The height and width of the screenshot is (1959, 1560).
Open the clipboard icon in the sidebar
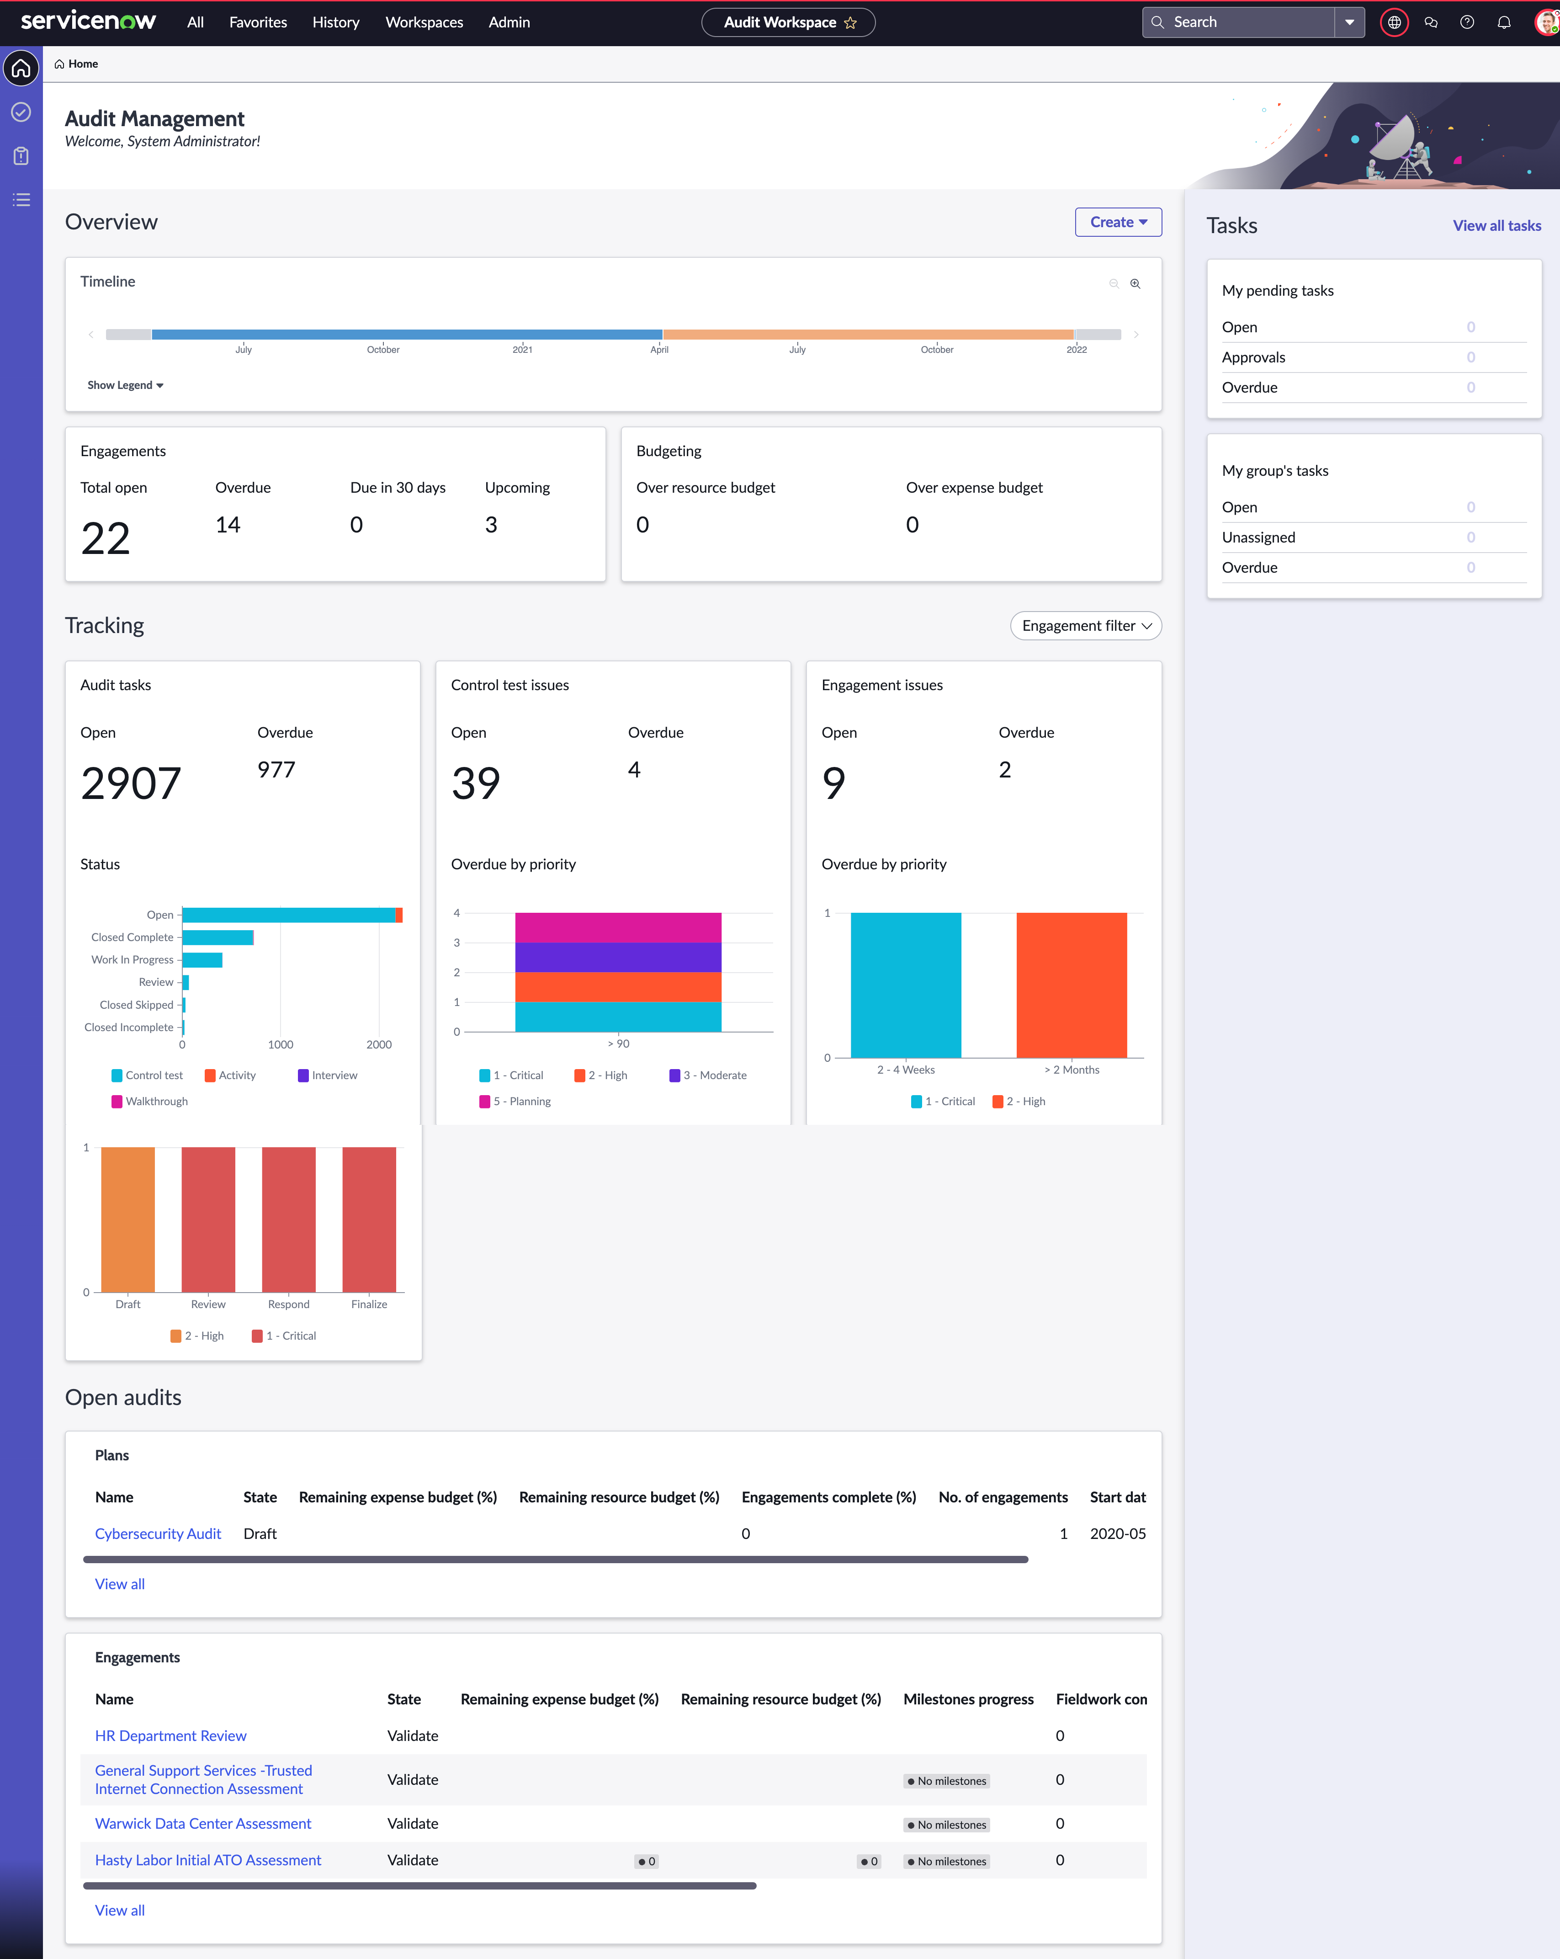21,156
